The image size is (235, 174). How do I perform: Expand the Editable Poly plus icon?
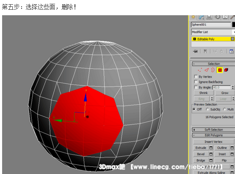pos(194,39)
